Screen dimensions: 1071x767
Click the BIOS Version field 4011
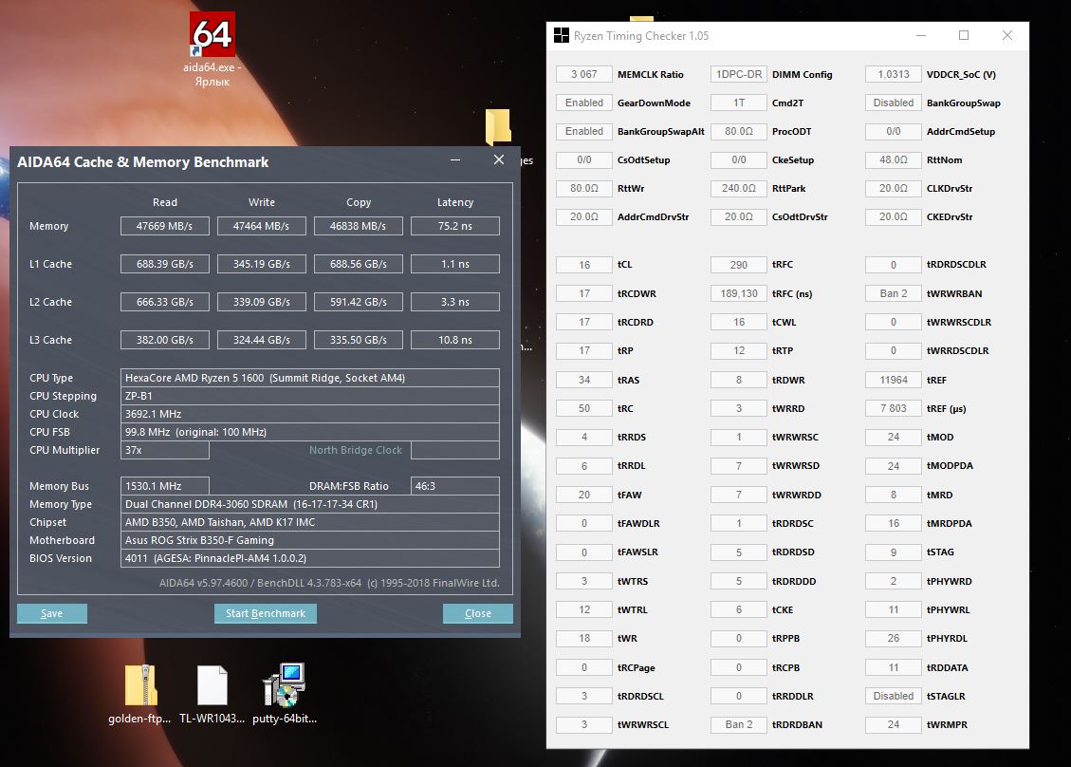tap(310, 558)
